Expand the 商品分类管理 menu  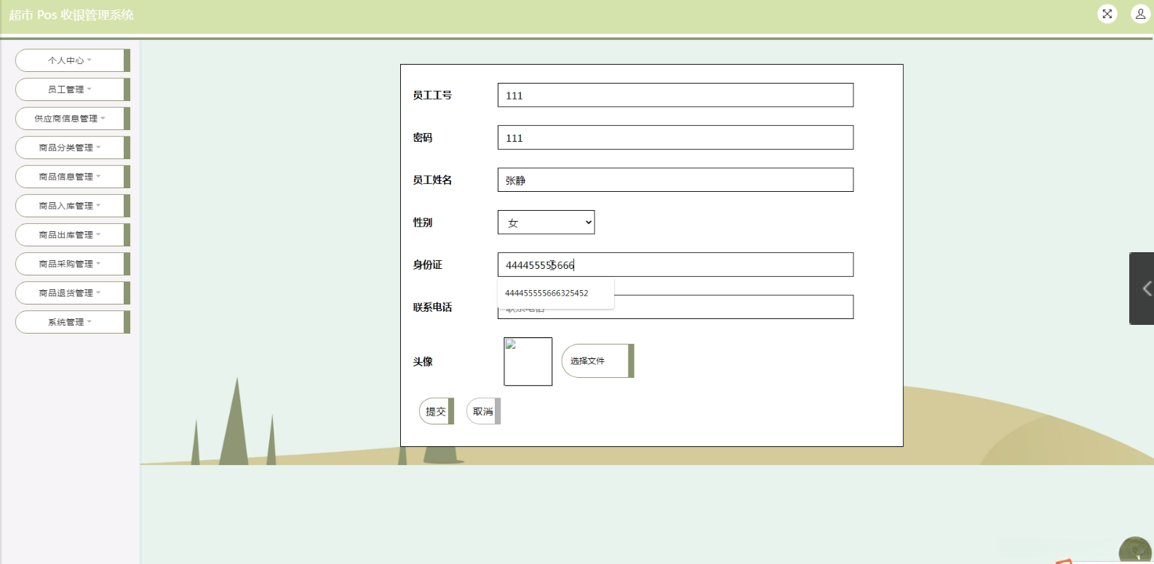point(72,148)
